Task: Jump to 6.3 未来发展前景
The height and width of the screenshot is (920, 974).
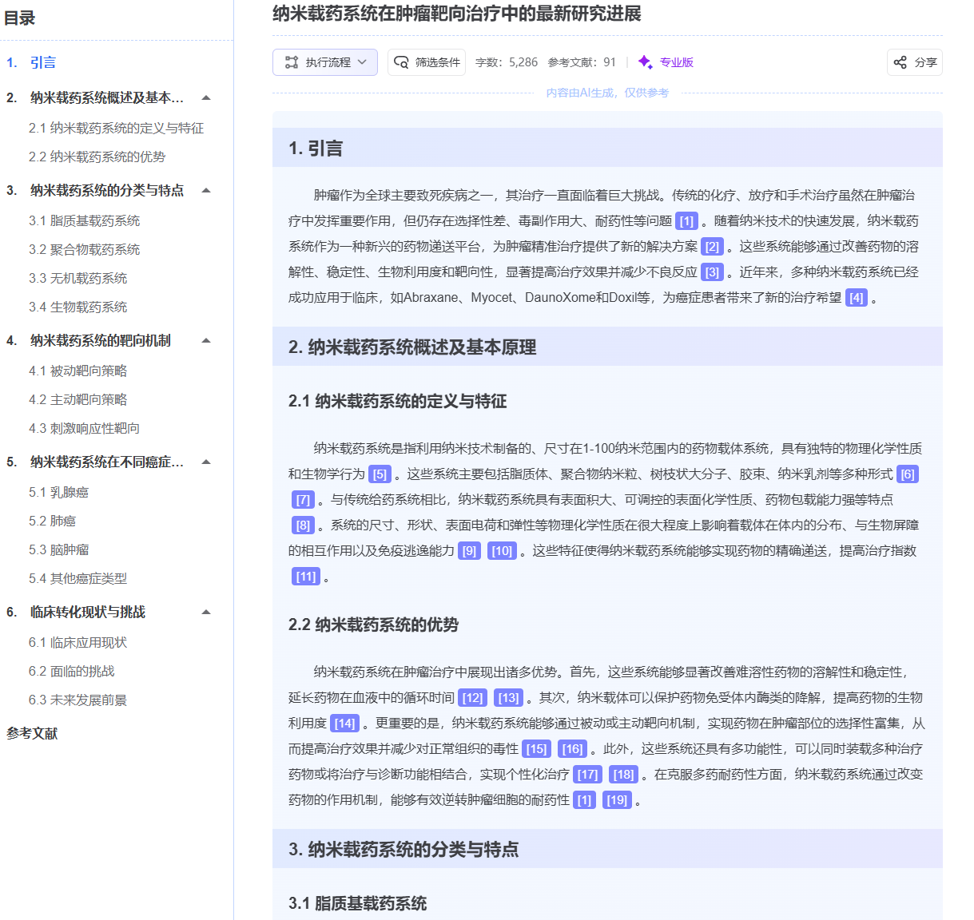Action: point(78,700)
